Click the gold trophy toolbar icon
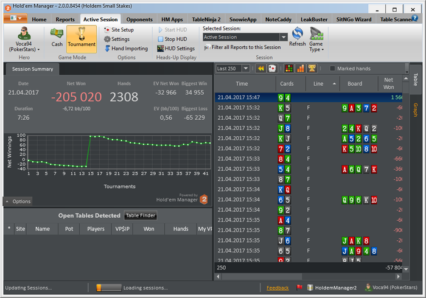The width and height of the screenshot is (426, 298). coord(312,69)
